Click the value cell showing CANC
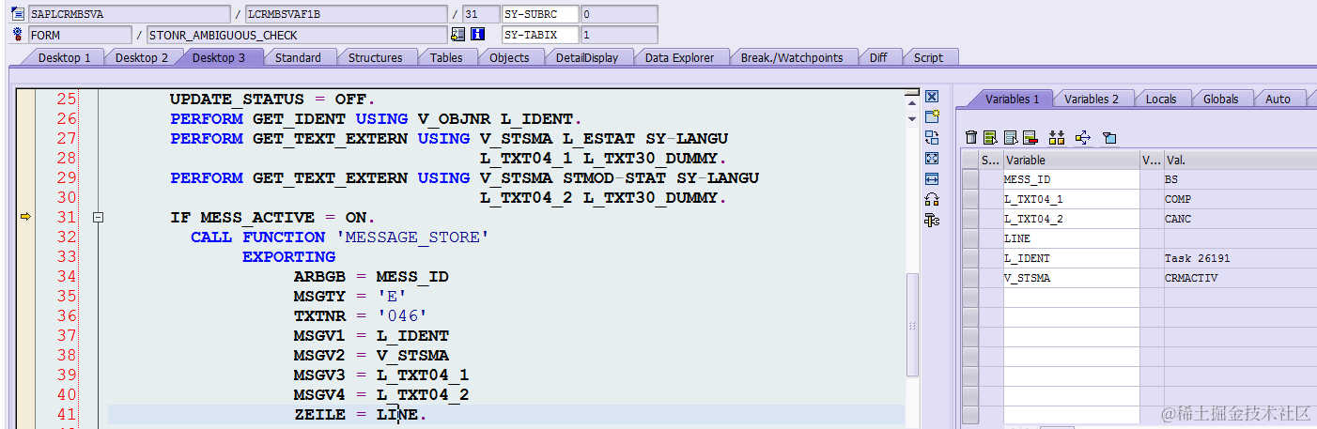1317x429 pixels. [1239, 219]
